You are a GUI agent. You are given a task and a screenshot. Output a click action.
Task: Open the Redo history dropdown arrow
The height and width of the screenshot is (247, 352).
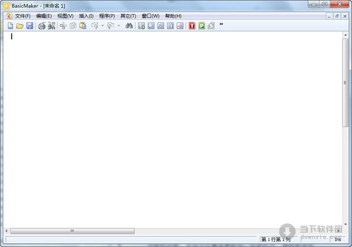(119, 26)
